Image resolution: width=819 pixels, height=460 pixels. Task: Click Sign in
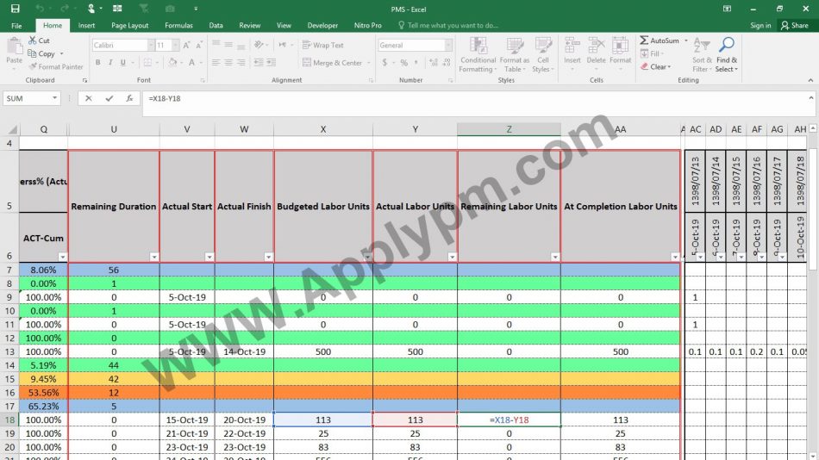point(760,25)
